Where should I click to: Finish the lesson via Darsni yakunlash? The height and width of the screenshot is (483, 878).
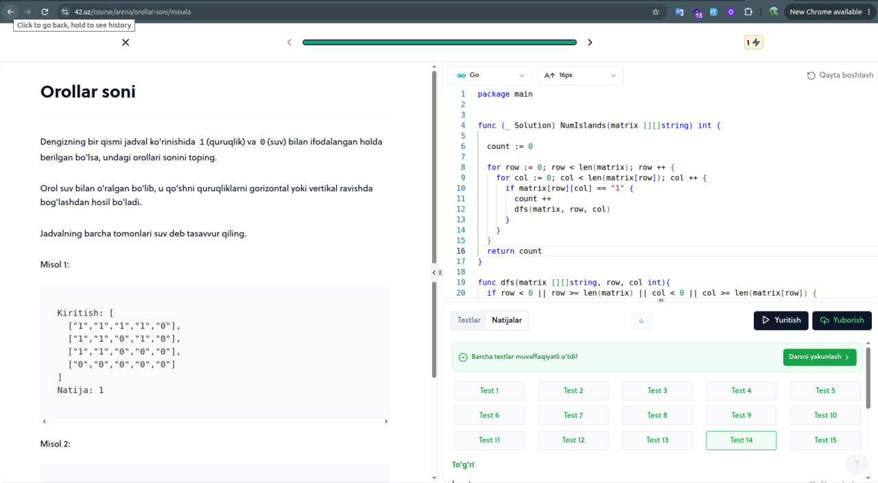click(820, 357)
